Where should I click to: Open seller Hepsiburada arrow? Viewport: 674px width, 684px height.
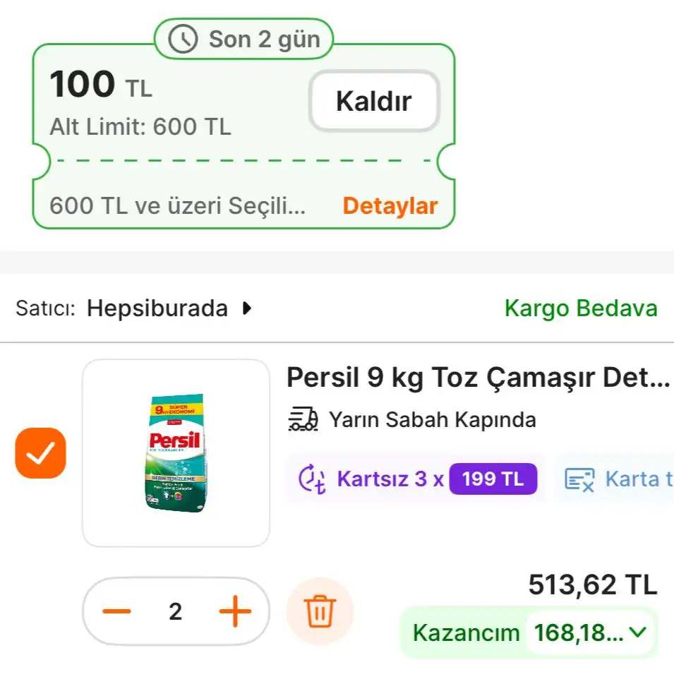[x=246, y=308]
